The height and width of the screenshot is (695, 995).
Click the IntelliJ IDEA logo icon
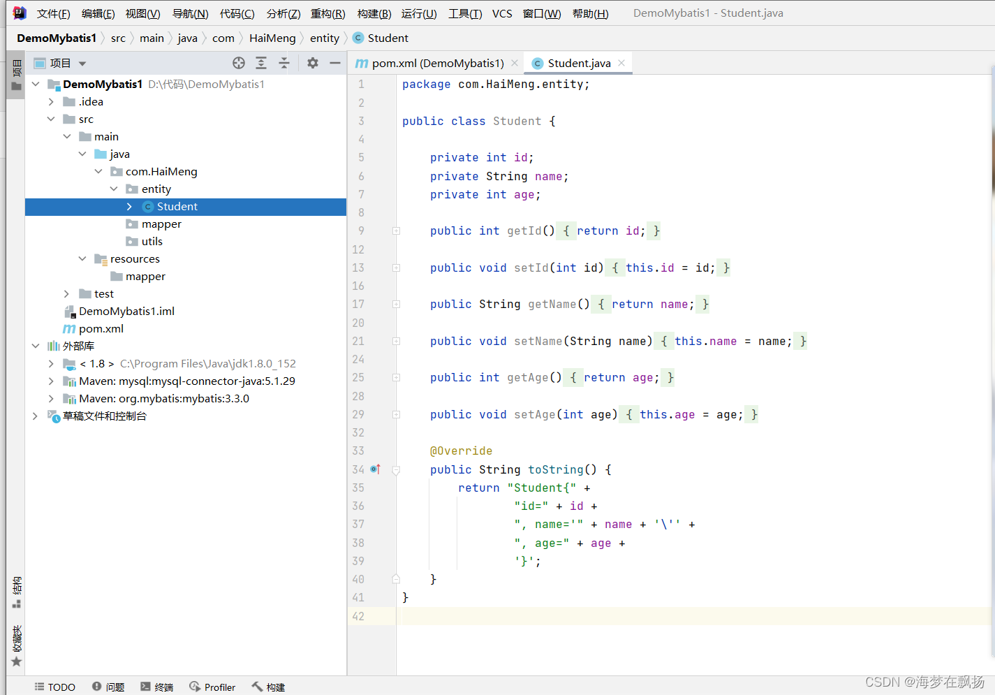[x=20, y=13]
